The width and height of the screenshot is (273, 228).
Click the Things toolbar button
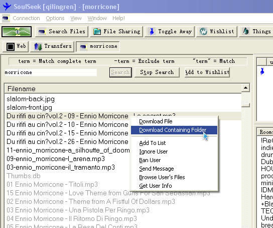(256, 32)
